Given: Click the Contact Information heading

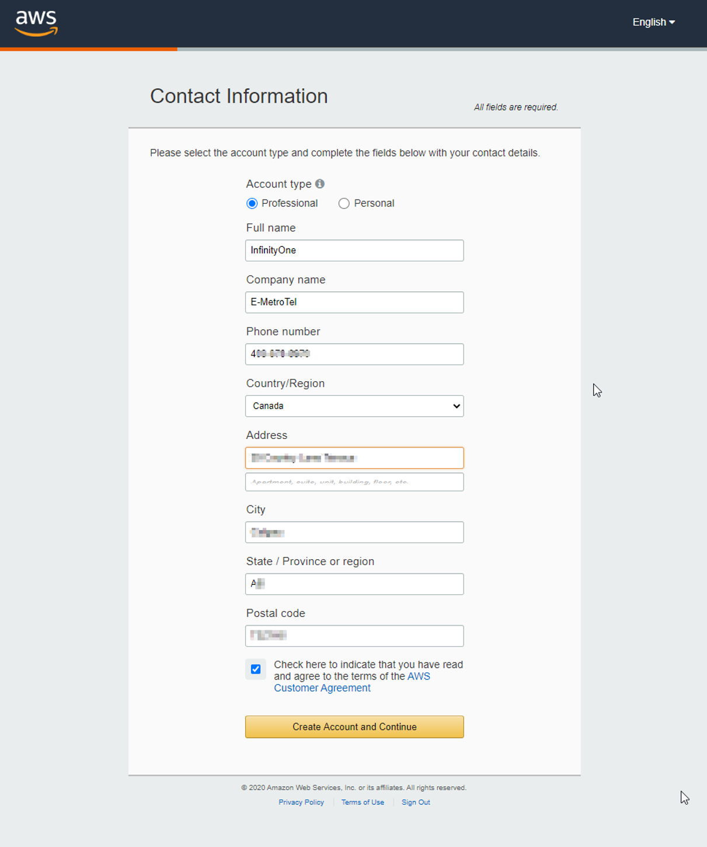Looking at the screenshot, I should [239, 96].
